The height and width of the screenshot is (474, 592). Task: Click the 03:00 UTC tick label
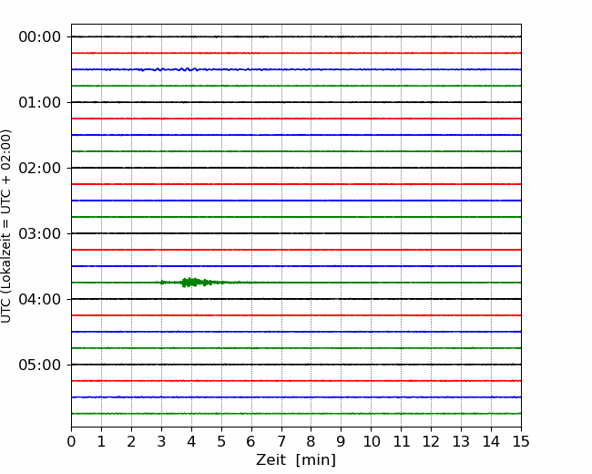coord(40,233)
